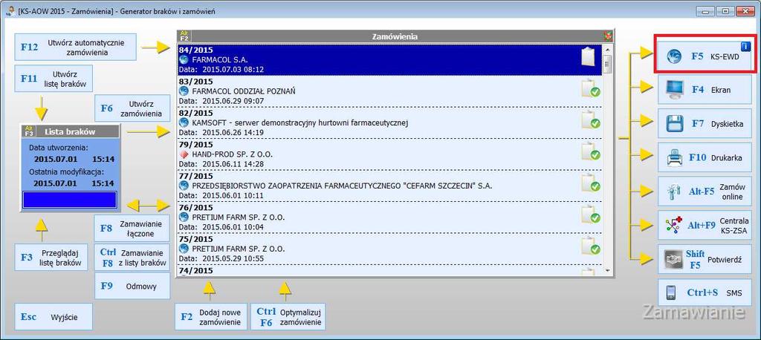Click the phone icon on SMS button
Image resolution: width=761 pixels, height=340 pixels.
[671, 292]
